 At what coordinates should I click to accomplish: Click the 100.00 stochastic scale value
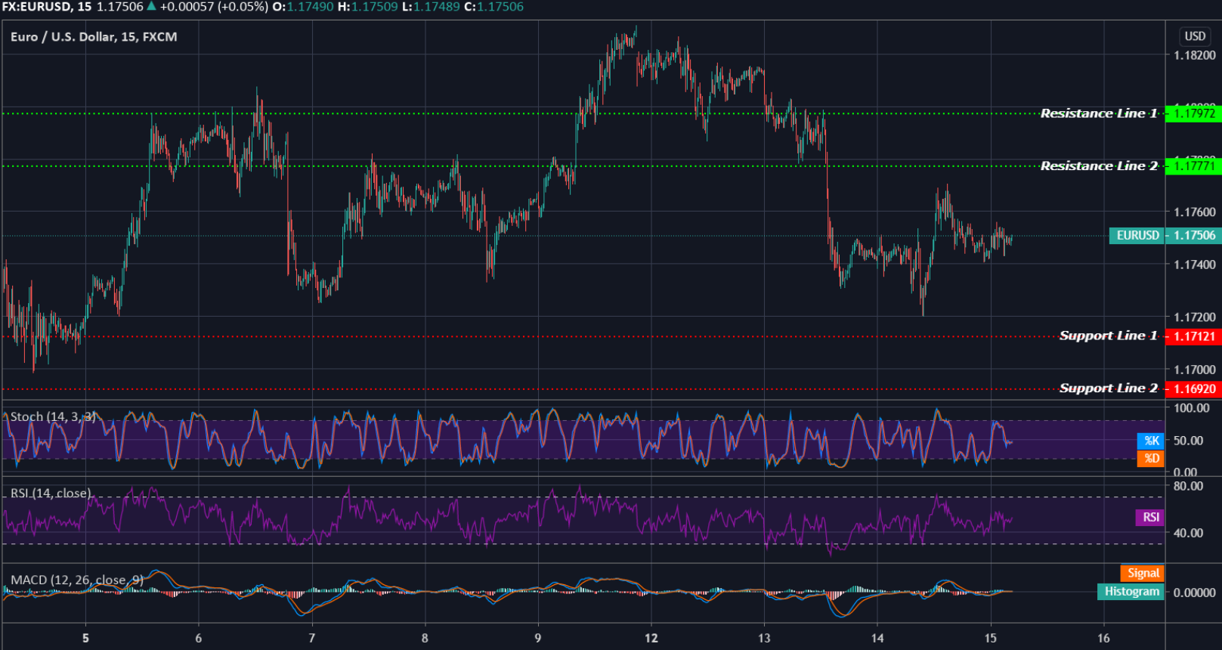pos(1191,408)
